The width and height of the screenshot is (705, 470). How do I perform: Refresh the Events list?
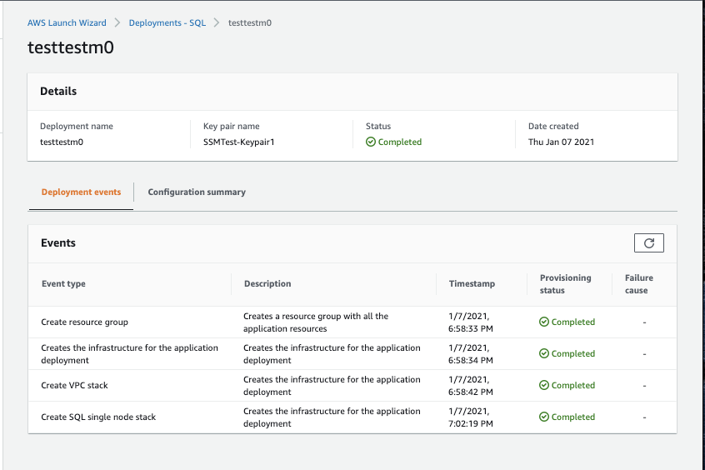point(649,242)
